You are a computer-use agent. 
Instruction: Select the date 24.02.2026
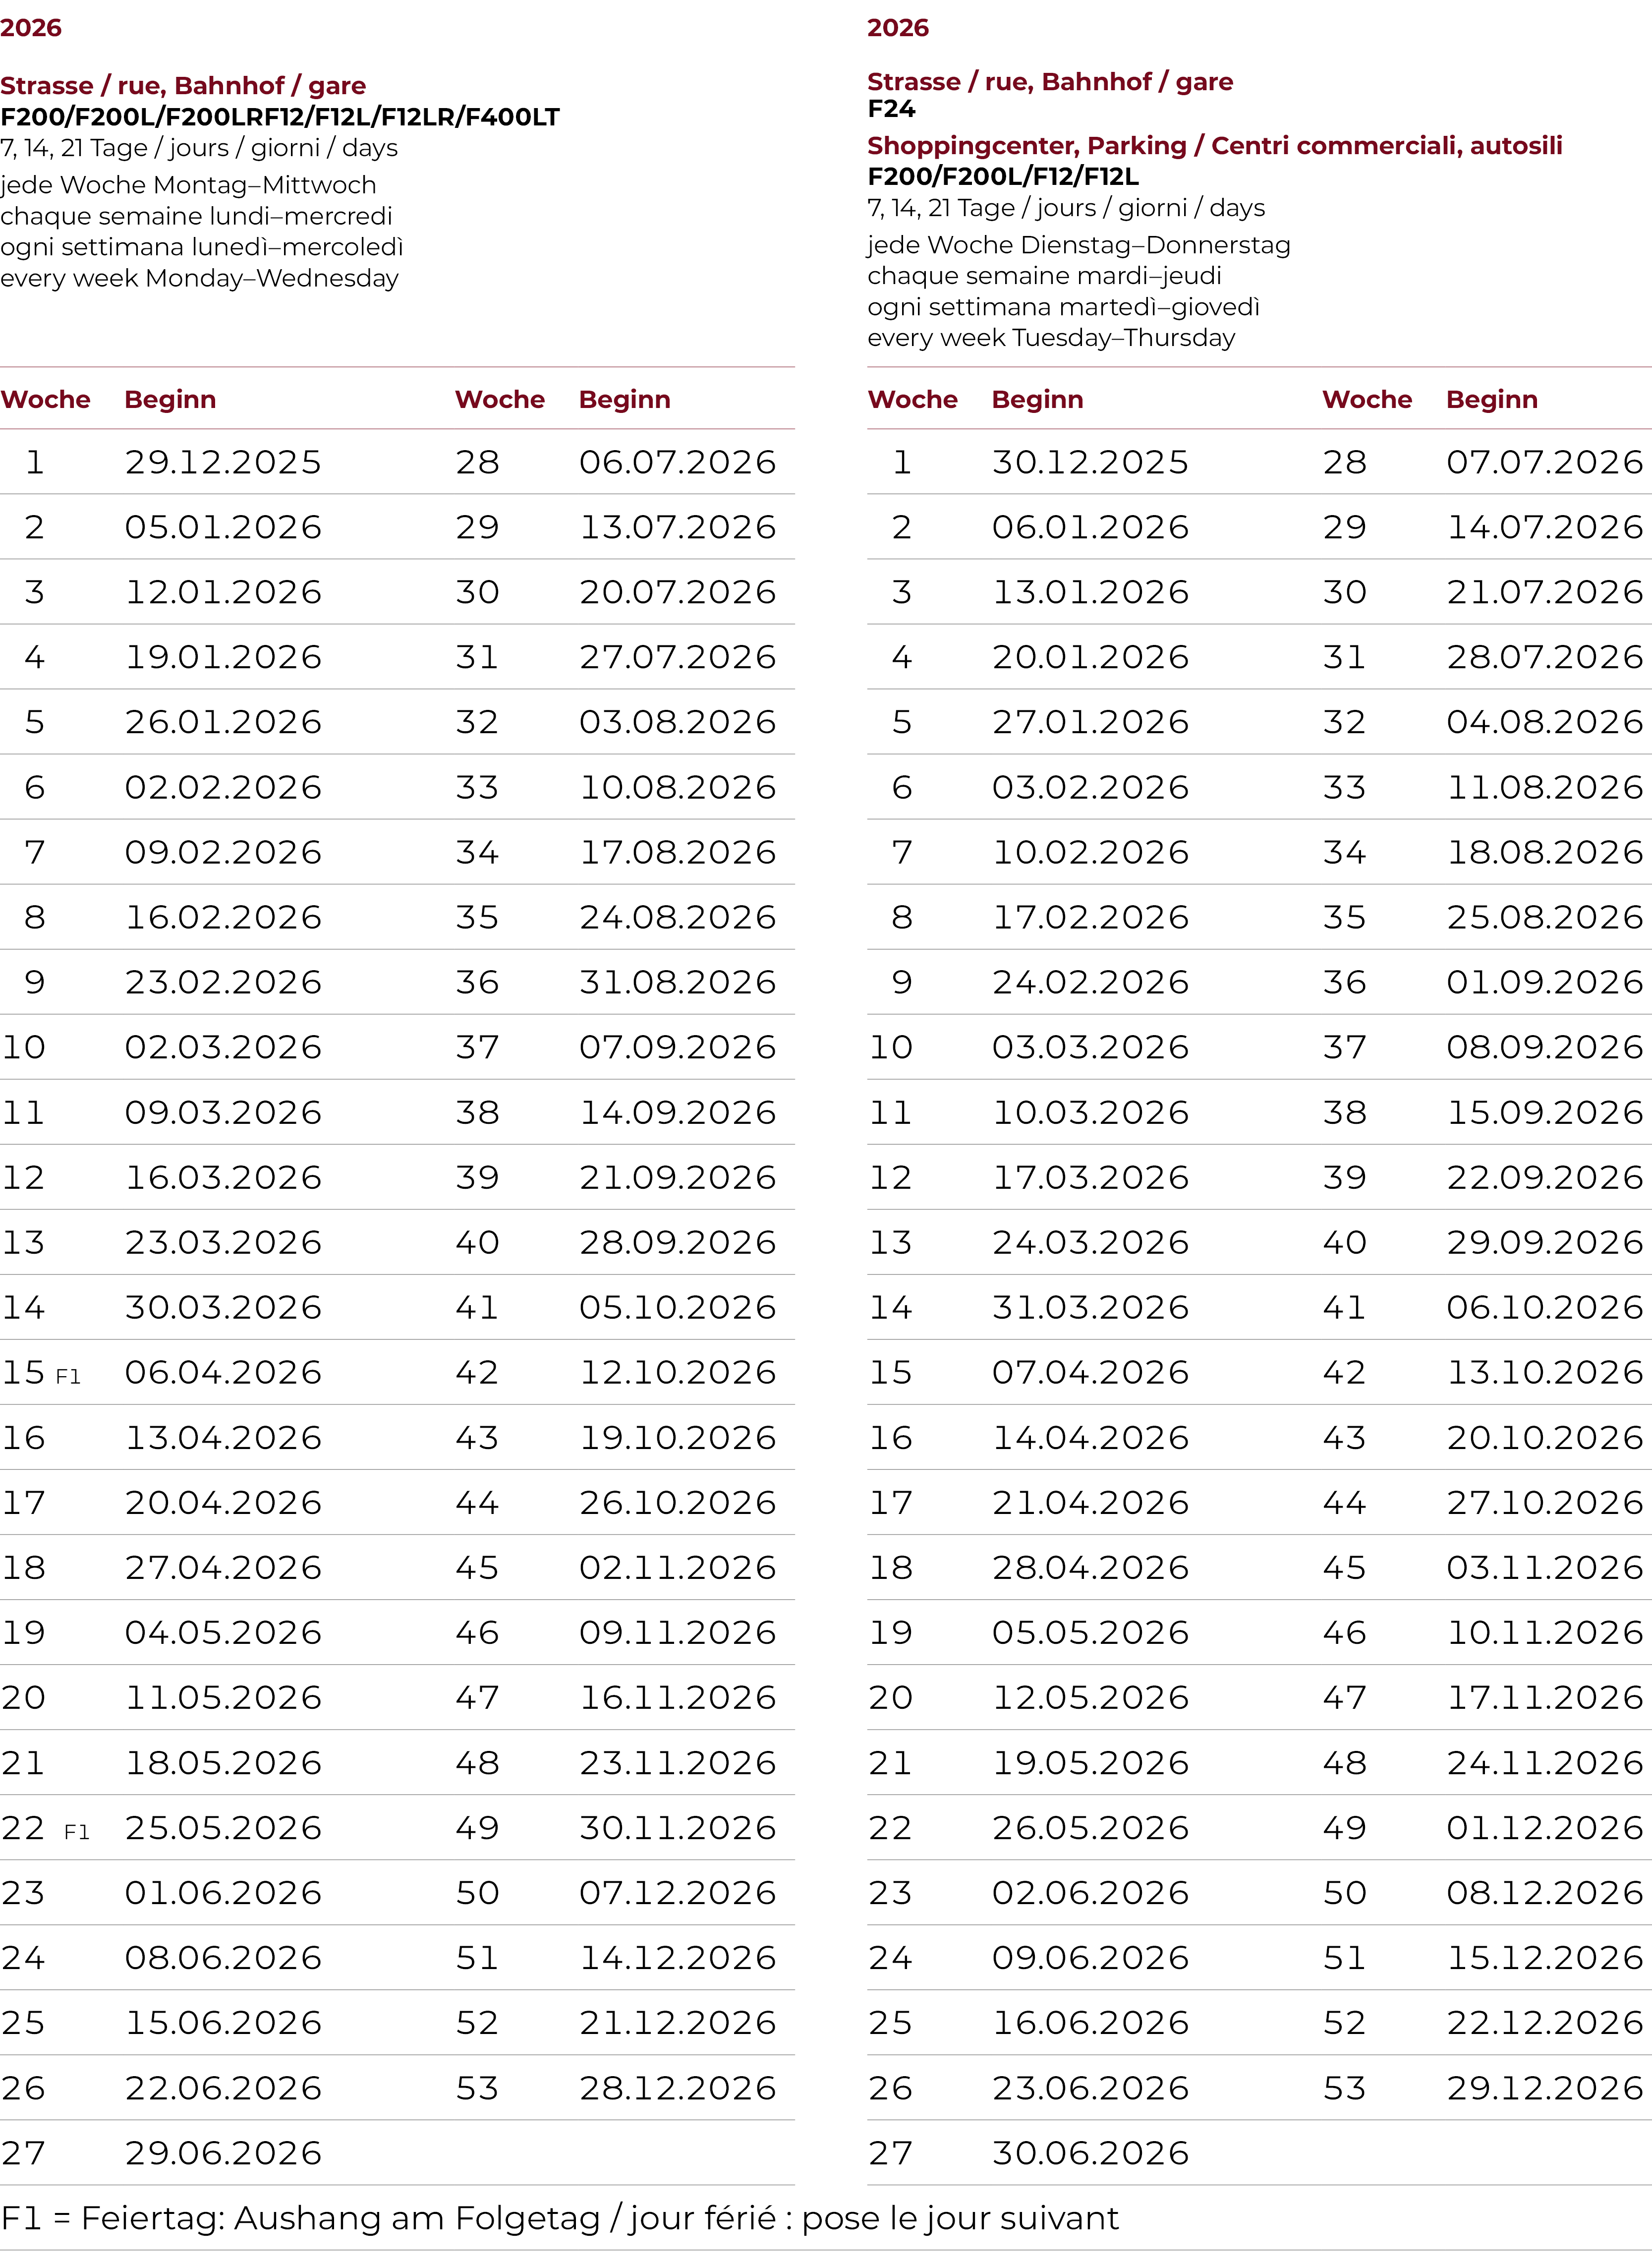pyautogui.click(x=1090, y=982)
